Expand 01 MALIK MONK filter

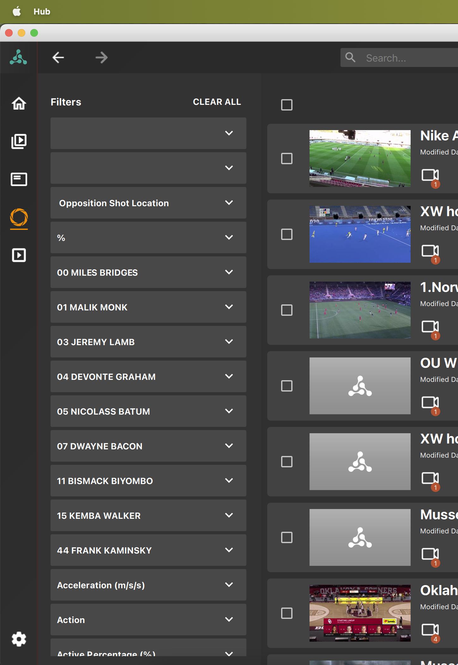[x=148, y=307]
